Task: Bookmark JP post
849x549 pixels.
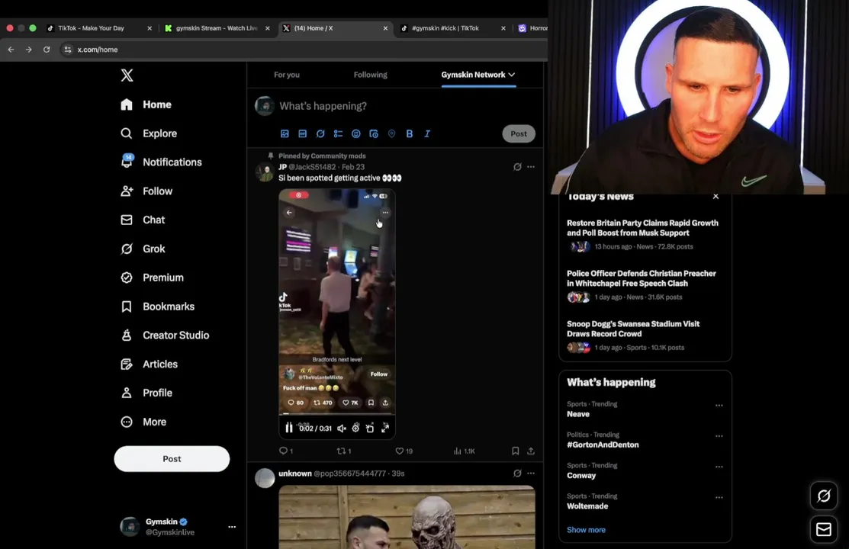Action: tap(516, 451)
